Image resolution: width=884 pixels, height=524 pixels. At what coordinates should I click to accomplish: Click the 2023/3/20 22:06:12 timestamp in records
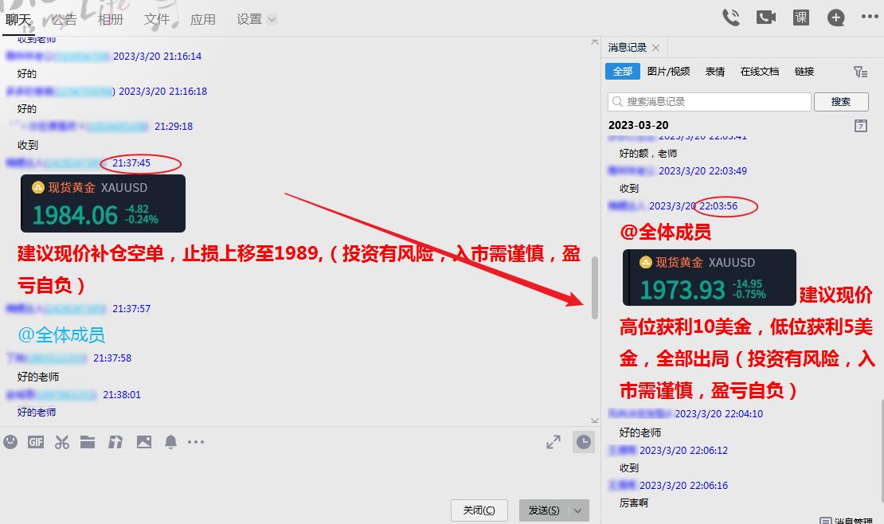click(x=683, y=451)
